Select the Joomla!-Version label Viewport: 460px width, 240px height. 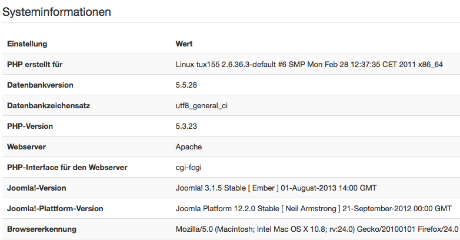coord(36,188)
